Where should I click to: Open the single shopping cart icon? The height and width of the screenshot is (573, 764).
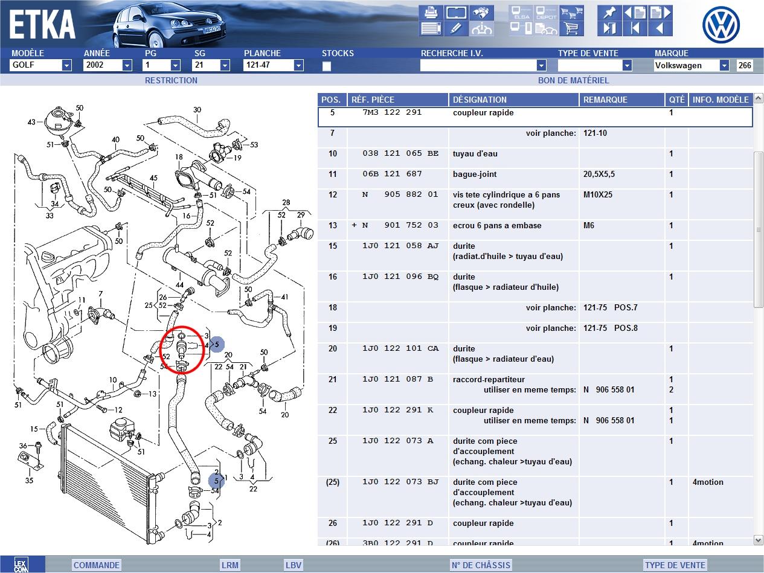(571, 28)
